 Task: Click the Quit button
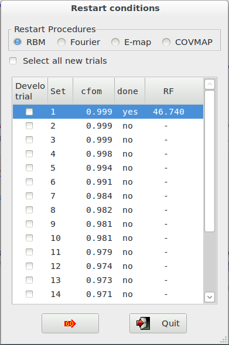pos(158,323)
